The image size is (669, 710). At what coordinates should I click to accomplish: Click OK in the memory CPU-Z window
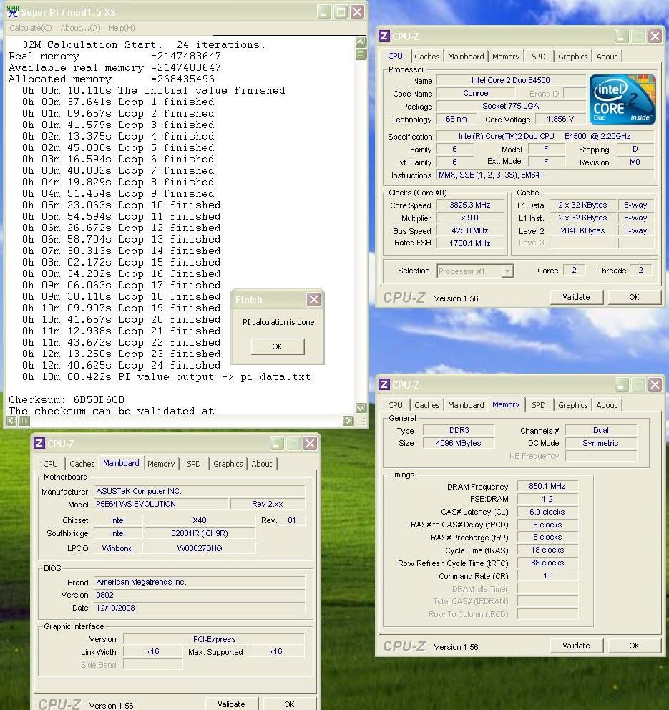click(634, 646)
